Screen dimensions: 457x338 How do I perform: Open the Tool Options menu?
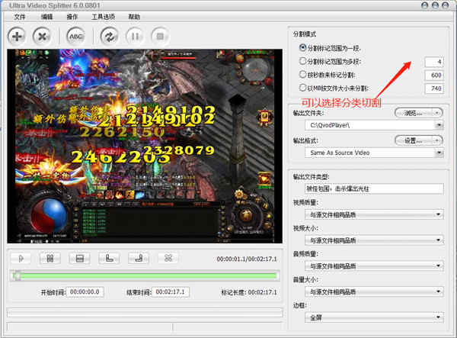tap(103, 17)
